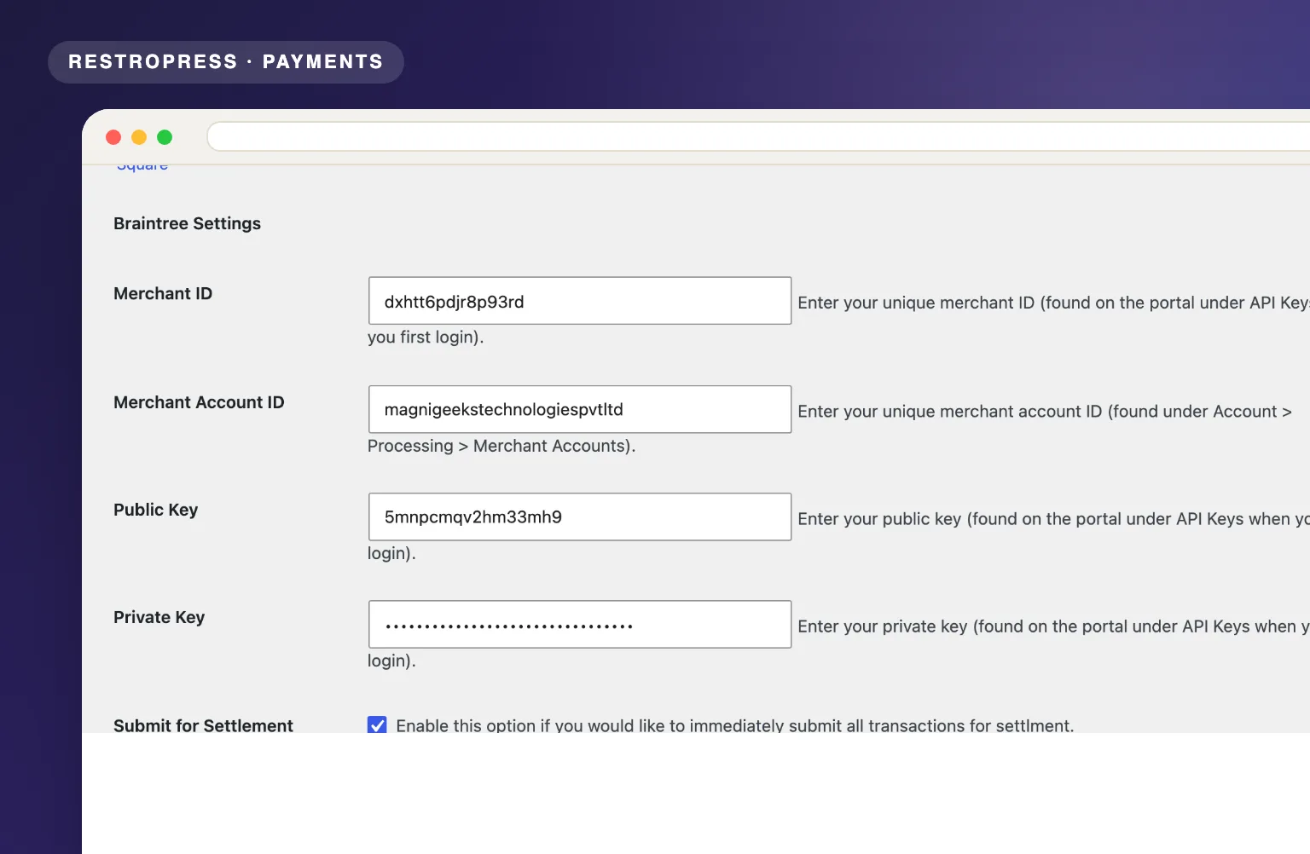This screenshot has width=1310, height=854.
Task: Minimize the window with the yellow button
Action: click(x=139, y=137)
